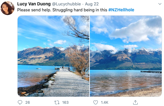
Task: Click the reply speech bubble icon
Action: (x=20, y=102)
